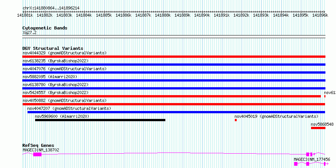Open variant label nsv5868548
The height and width of the screenshot is (168, 336).
322,124
